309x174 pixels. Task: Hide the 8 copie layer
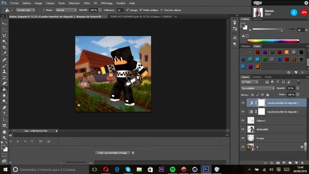243,138
